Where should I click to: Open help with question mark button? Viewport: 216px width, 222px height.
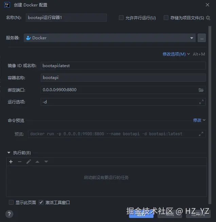pyautogui.click(x=9, y=214)
